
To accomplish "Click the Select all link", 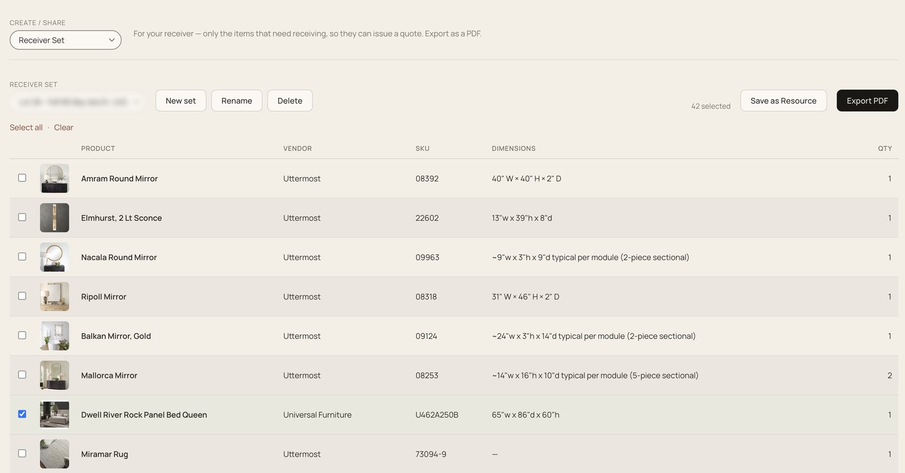I will (x=26, y=128).
